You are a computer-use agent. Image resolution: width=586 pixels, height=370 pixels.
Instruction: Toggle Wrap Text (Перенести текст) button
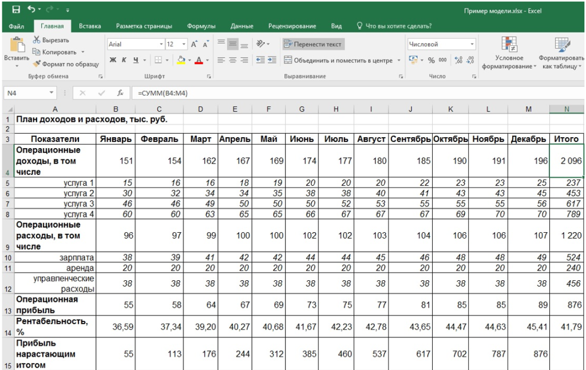coord(313,44)
